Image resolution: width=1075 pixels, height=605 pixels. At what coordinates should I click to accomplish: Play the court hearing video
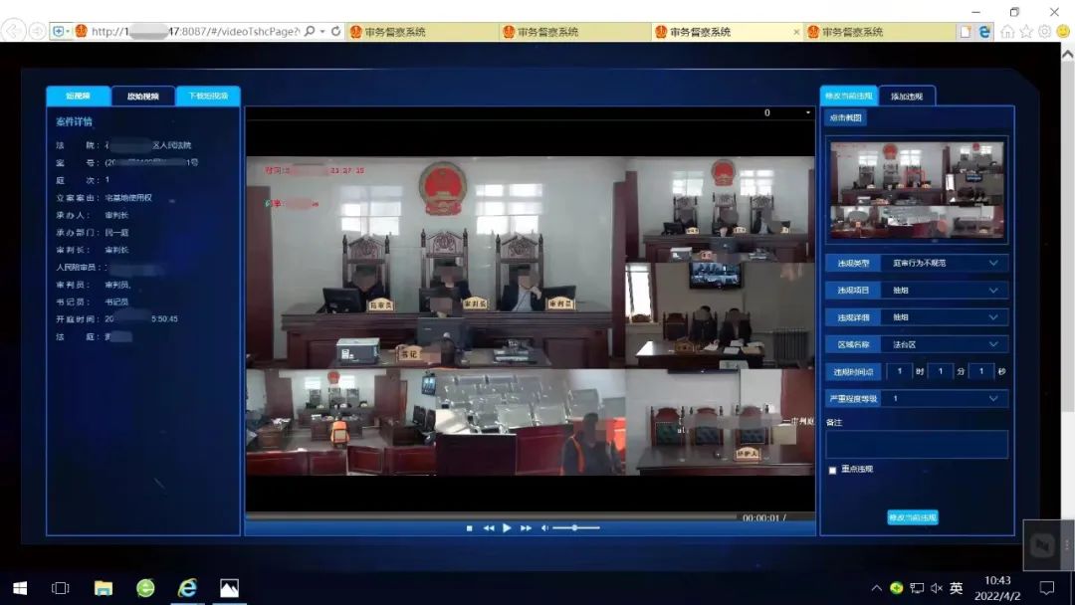[507, 528]
